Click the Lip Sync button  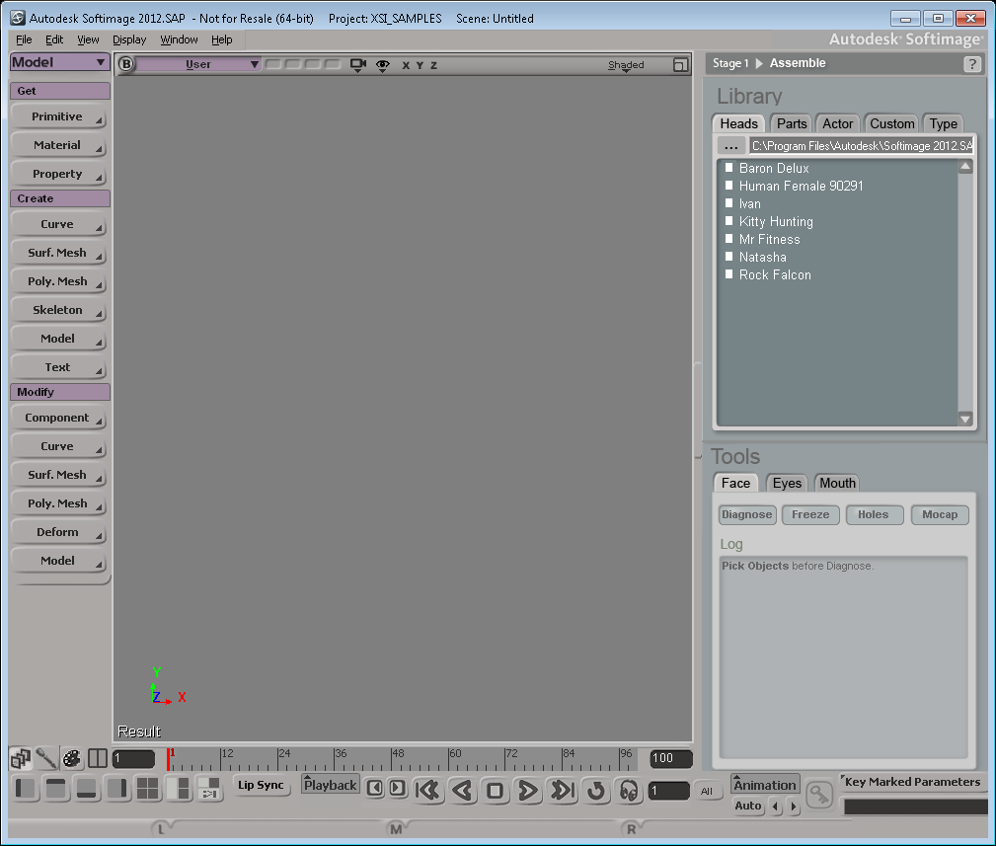[x=261, y=786]
